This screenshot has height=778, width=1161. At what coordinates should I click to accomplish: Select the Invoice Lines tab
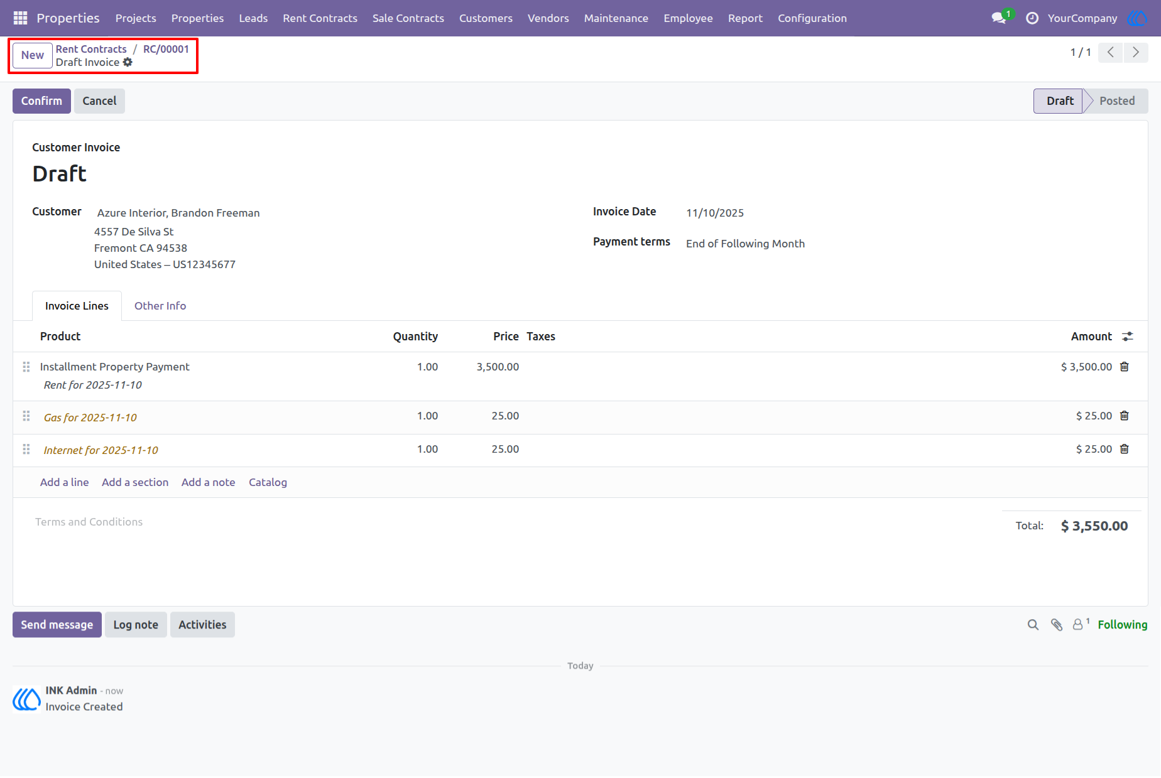point(77,306)
